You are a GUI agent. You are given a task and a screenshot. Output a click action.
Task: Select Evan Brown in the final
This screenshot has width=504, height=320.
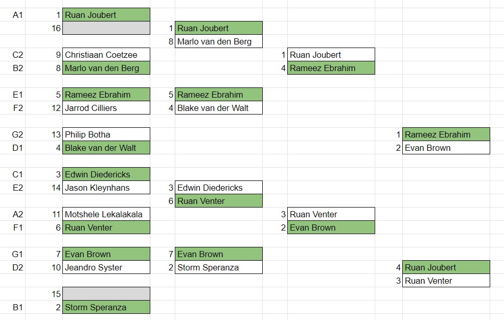pyautogui.click(x=446, y=148)
